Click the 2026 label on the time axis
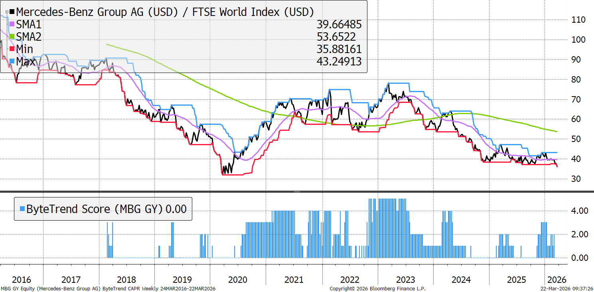594x292 pixels. click(555, 280)
